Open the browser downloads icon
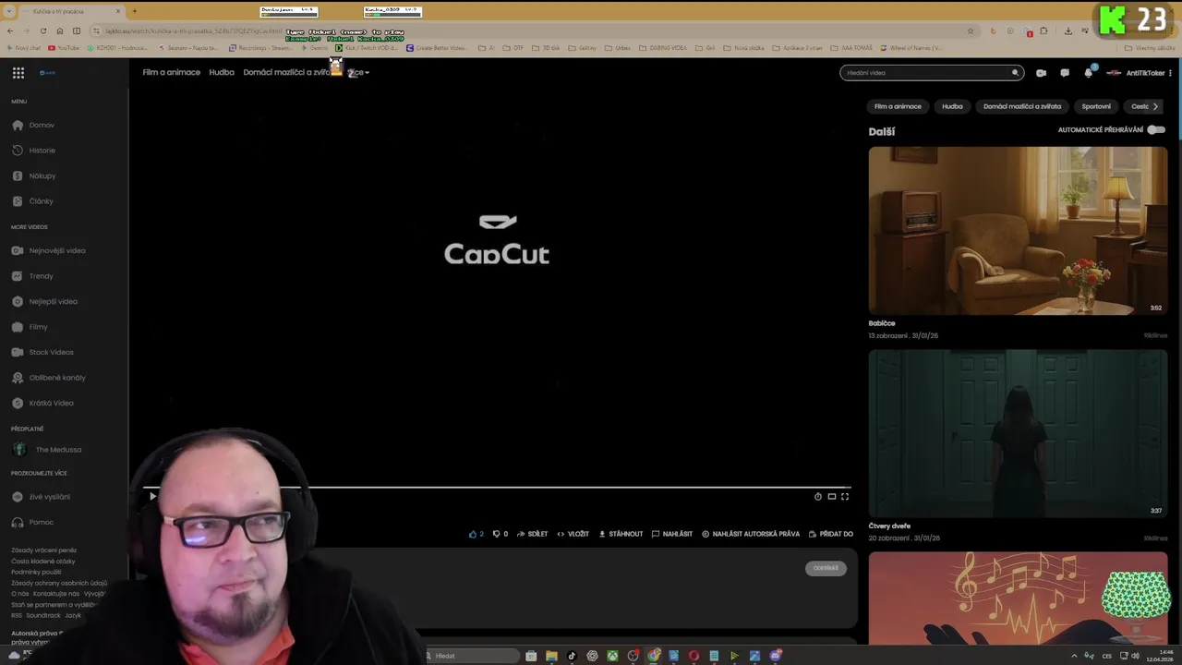 point(1068,30)
